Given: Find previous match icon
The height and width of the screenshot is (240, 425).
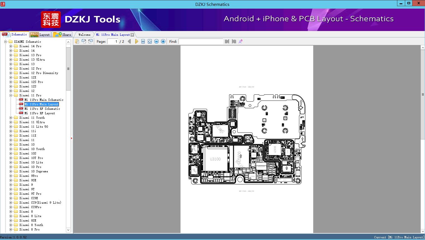Looking at the screenshot, I should [227, 41].
